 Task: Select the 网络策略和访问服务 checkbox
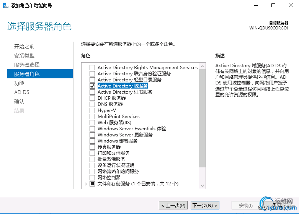click(x=92, y=171)
